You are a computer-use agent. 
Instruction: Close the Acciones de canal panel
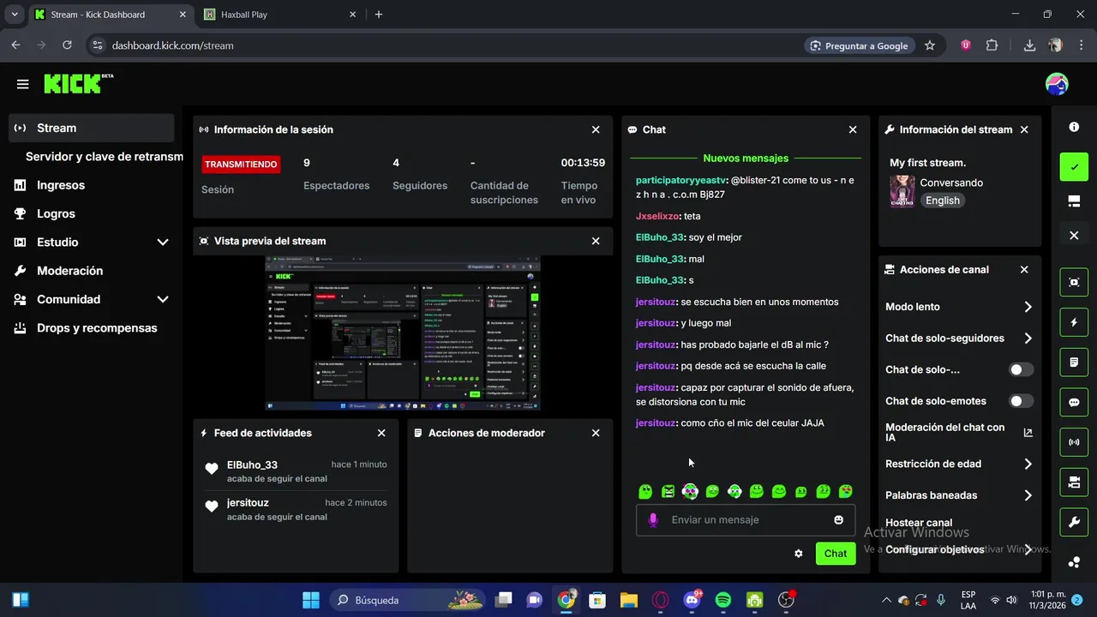[1024, 269]
